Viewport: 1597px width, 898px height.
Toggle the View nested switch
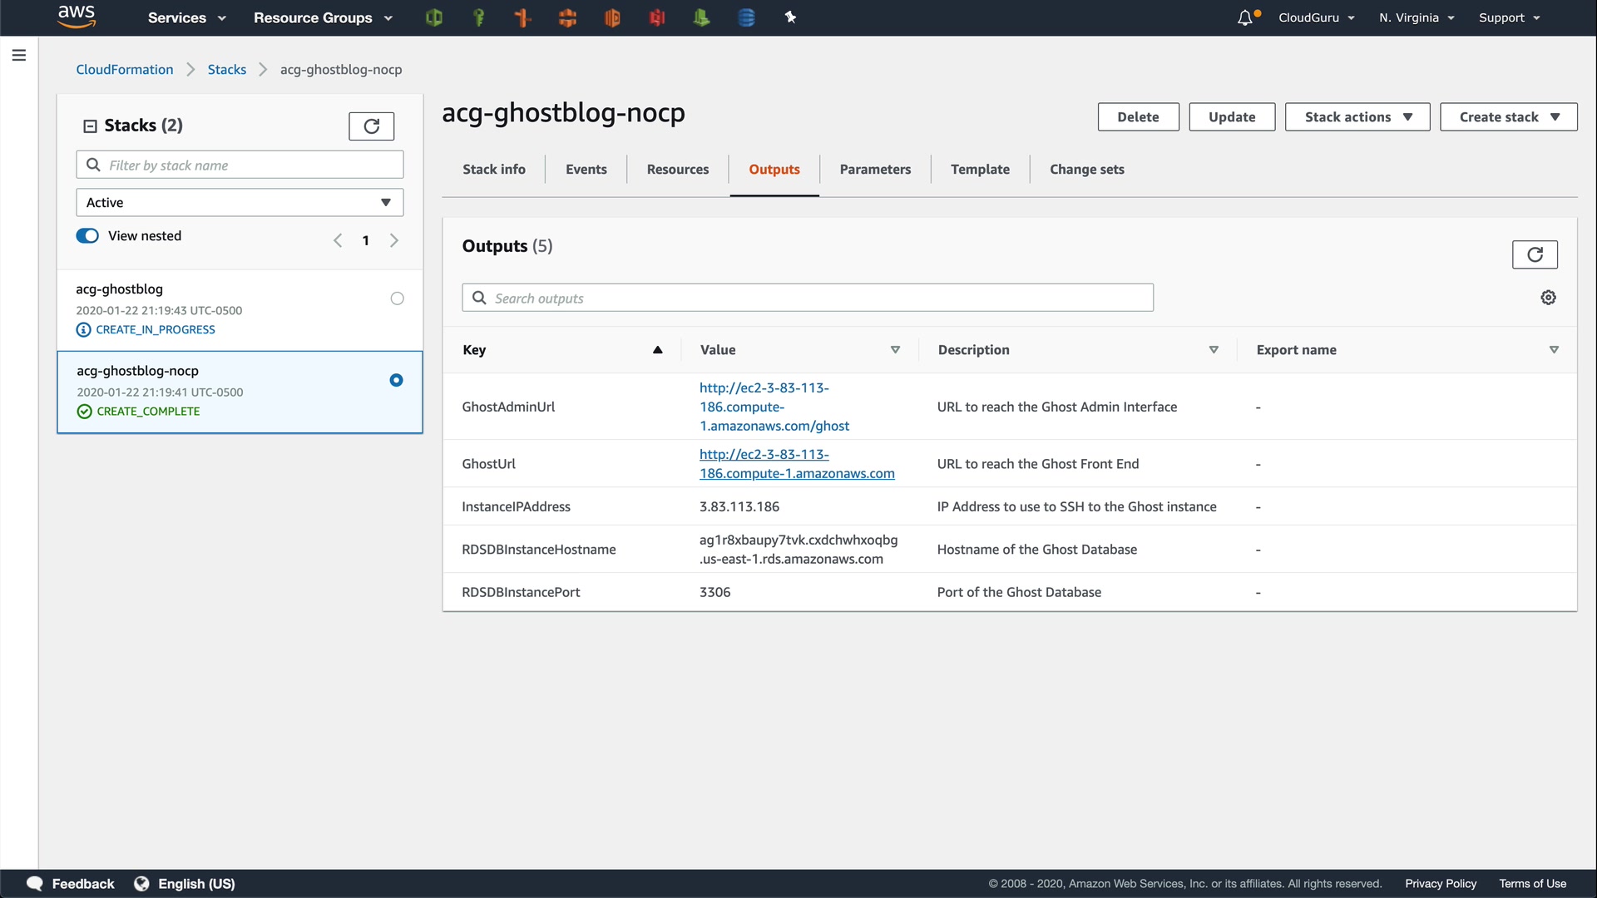pos(87,236)
